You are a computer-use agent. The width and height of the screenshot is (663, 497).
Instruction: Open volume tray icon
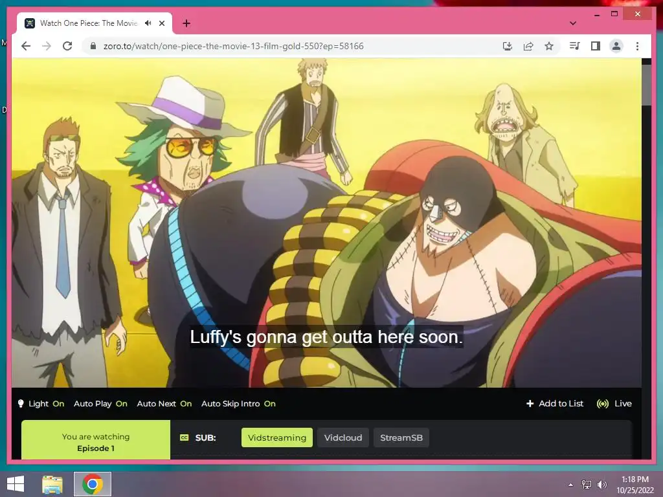(601, 485)
